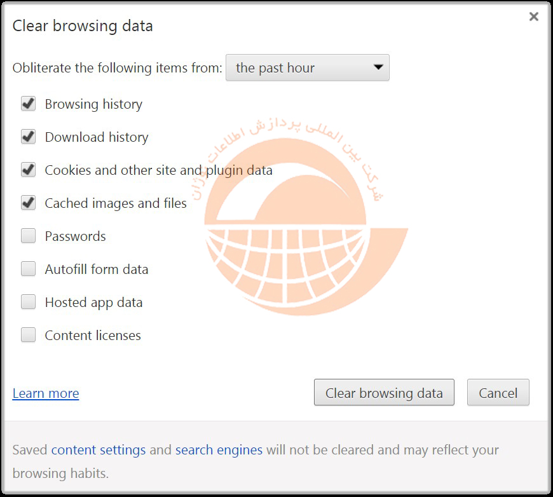The image size is (553, 497).
Task: Click the 'Autofill form data' label text
Action: point(97,269)
